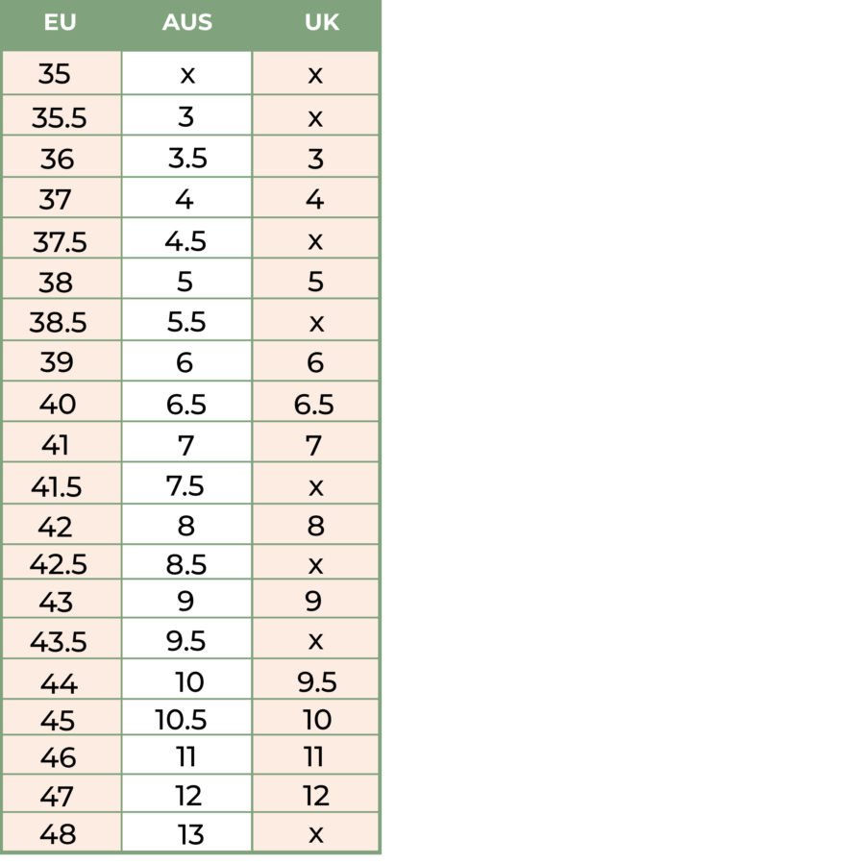Click the AUS column header
This screenshot has width=865, height=865.
[x=187, y=23]
